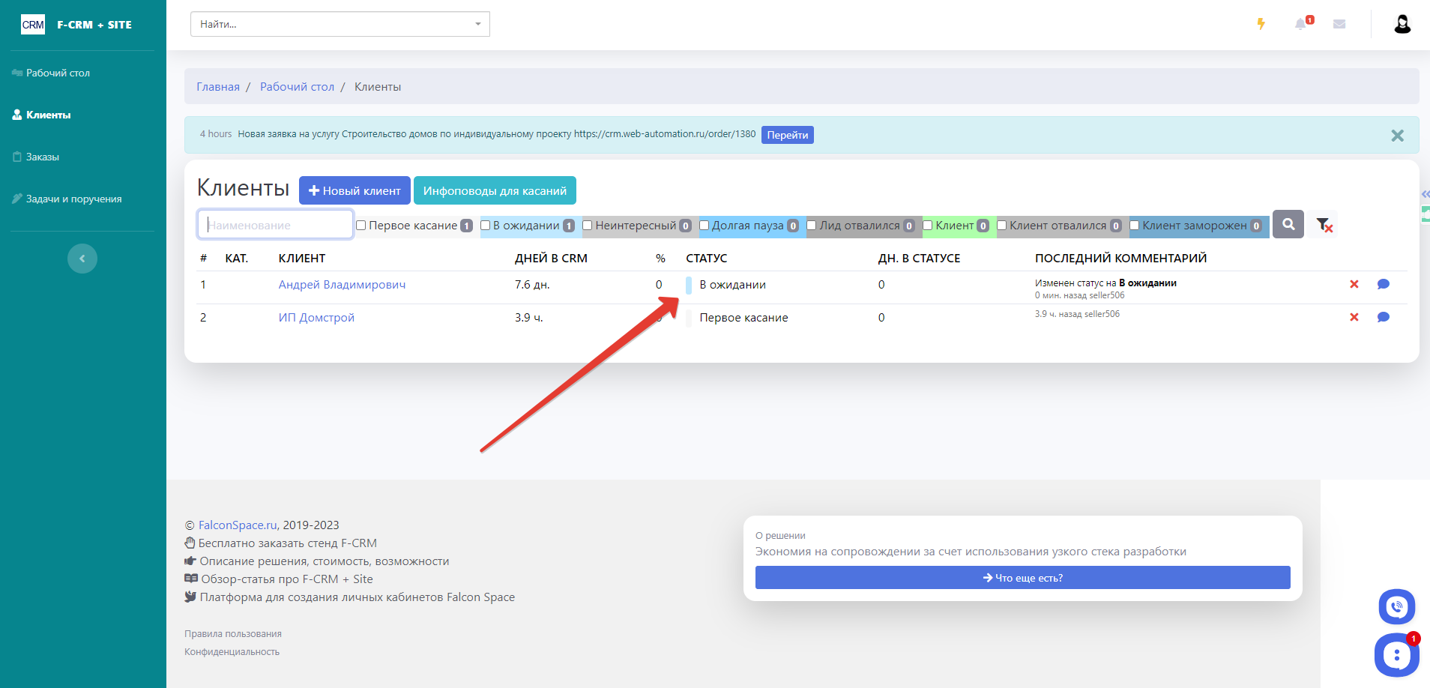Click the magnifier search filter button

tap(1288, 224)
